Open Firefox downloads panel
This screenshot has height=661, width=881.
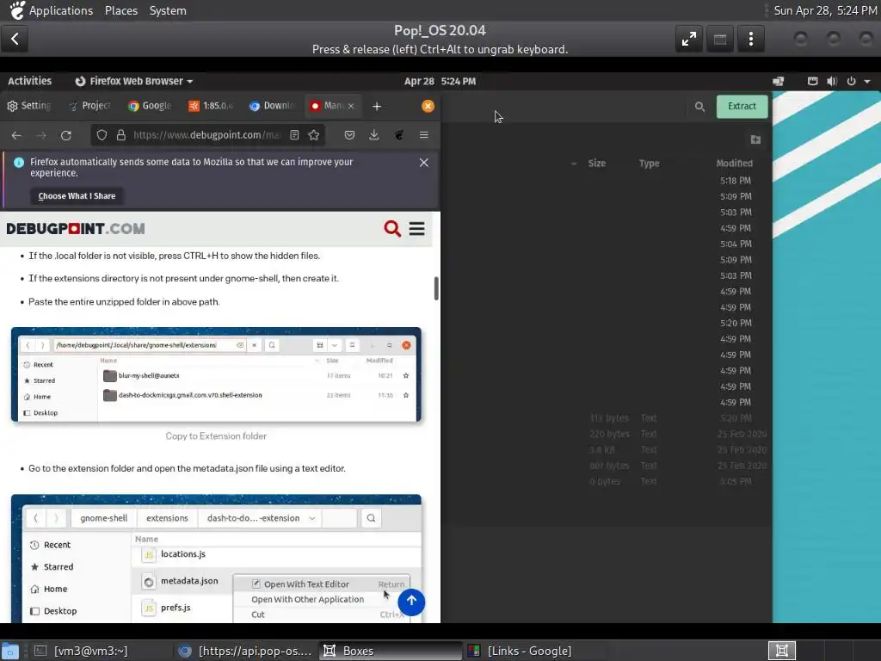373,135
